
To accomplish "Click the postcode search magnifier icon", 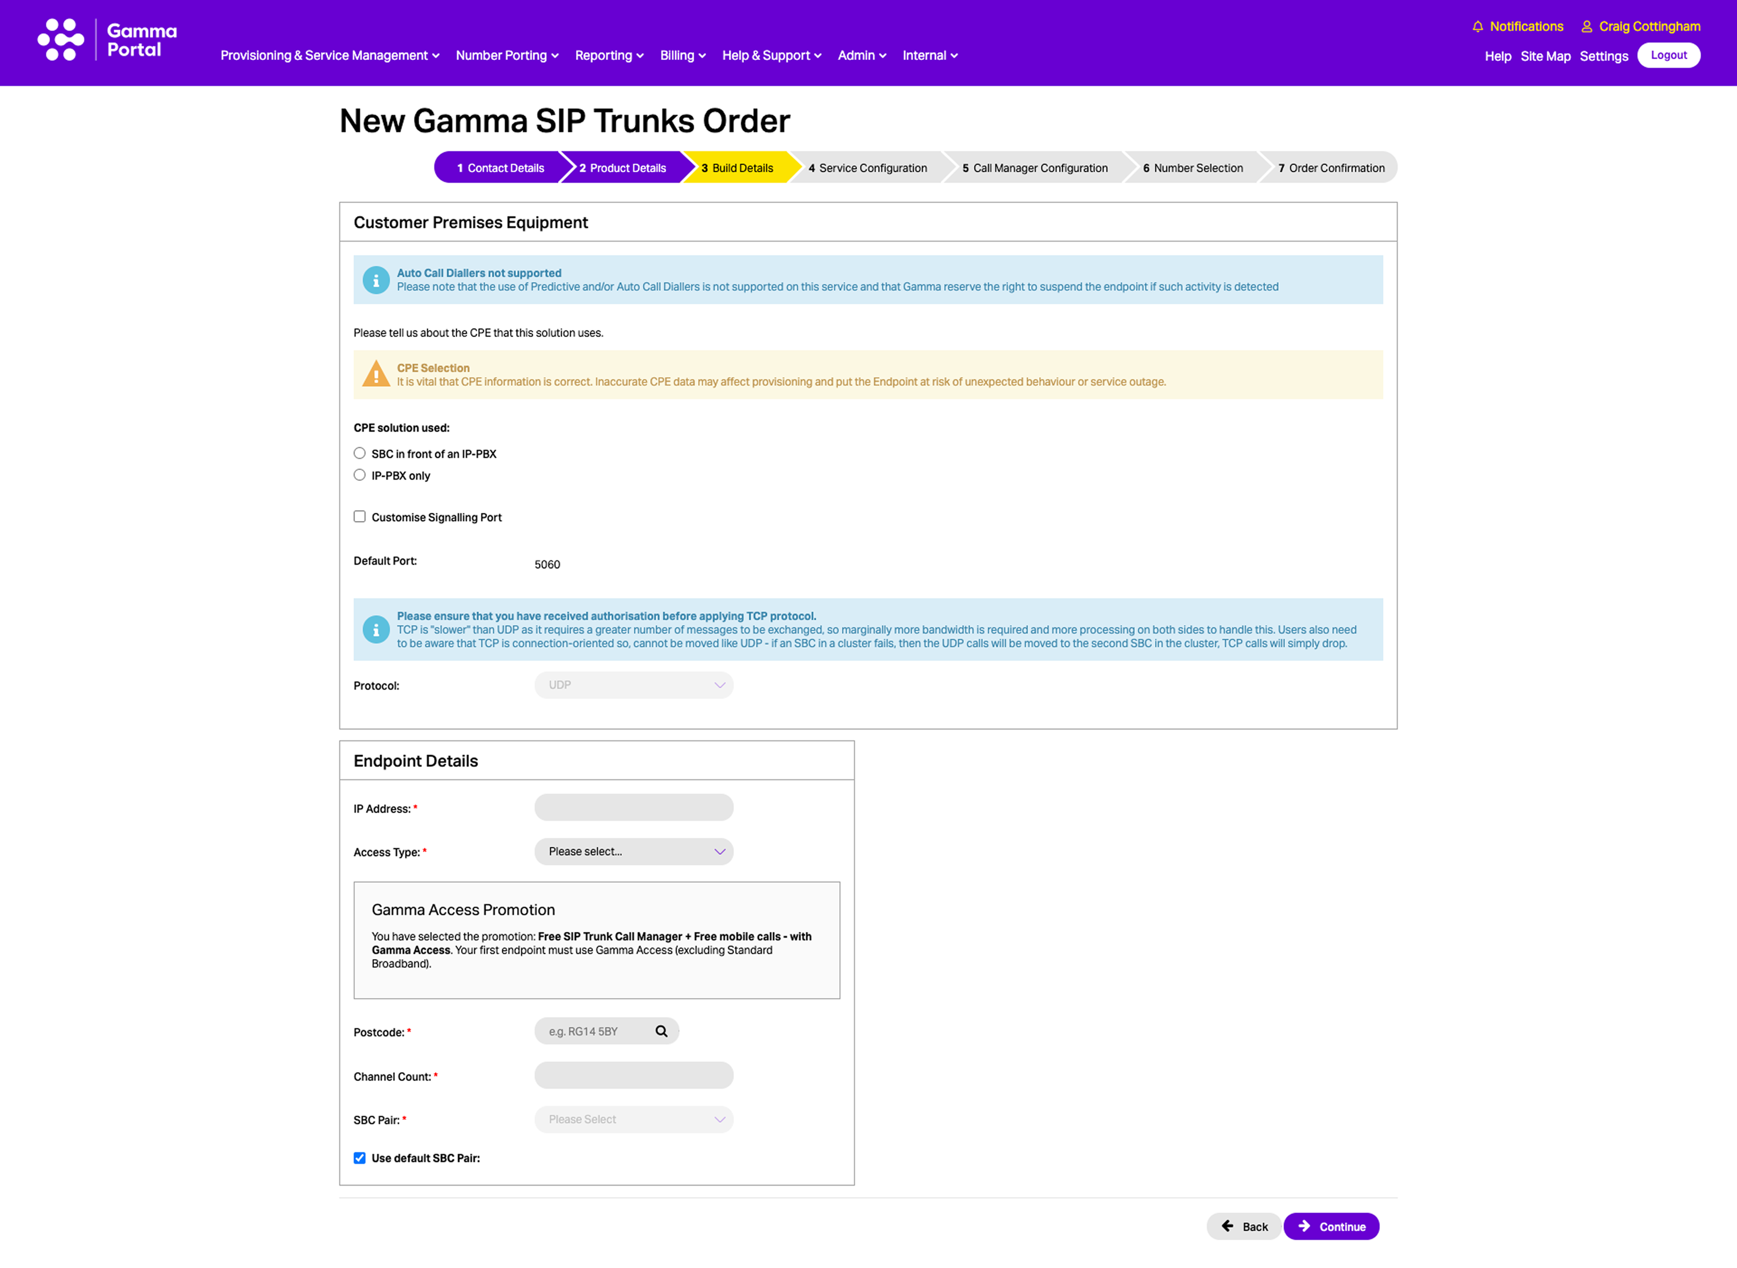I will coord(661,1031).
